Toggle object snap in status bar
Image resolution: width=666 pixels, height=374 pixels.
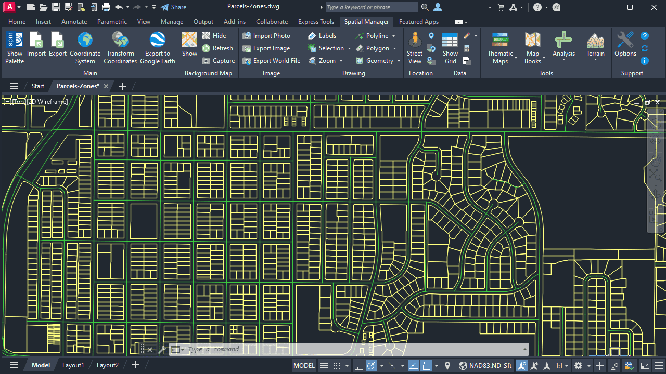tap(426, 365)
